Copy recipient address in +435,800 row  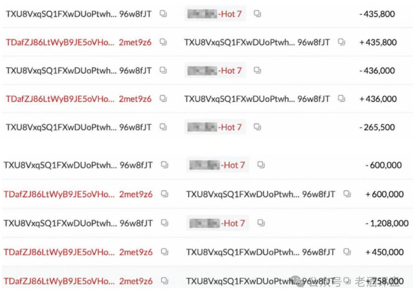click(342, 42)
